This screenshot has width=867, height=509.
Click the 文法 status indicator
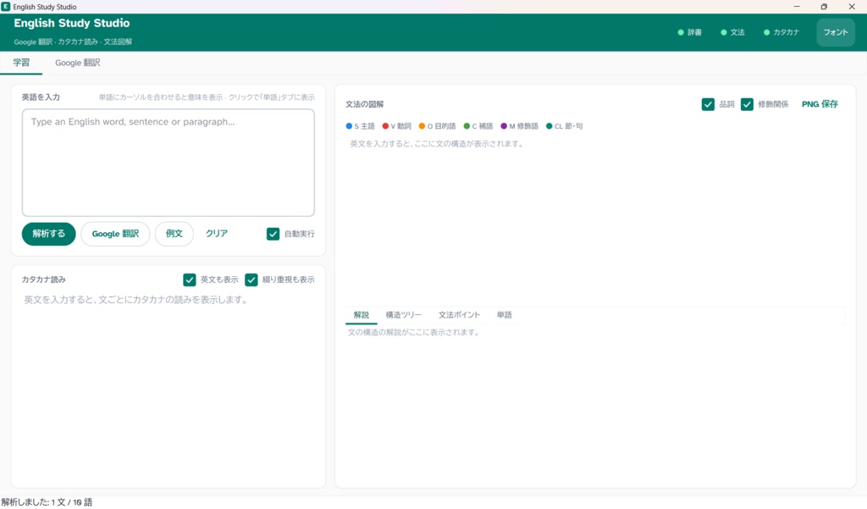[x=732, y=33]
